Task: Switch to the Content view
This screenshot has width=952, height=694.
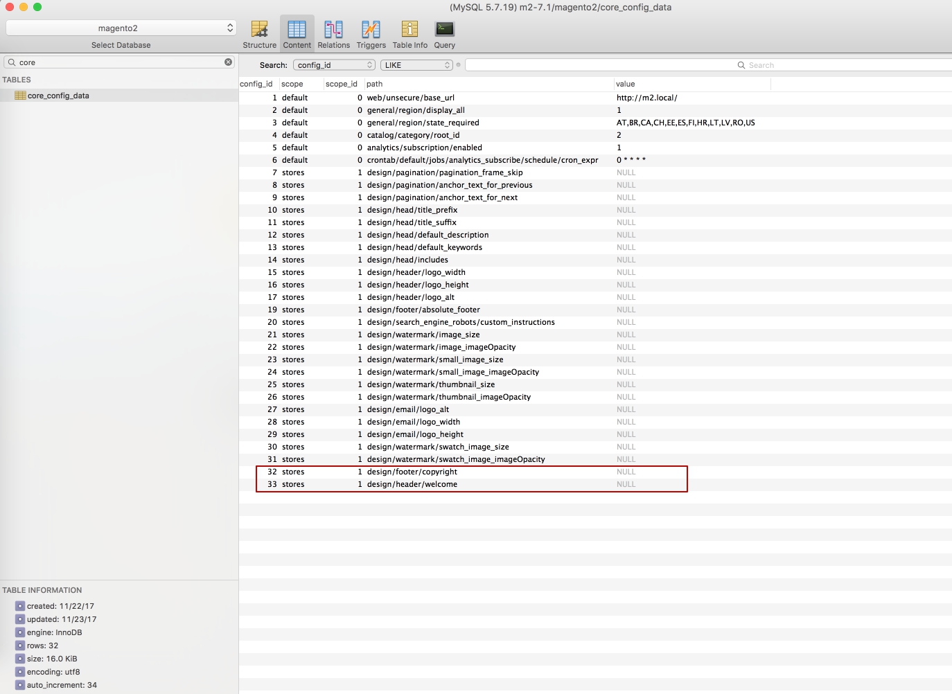Action: (x=297, y=34)
